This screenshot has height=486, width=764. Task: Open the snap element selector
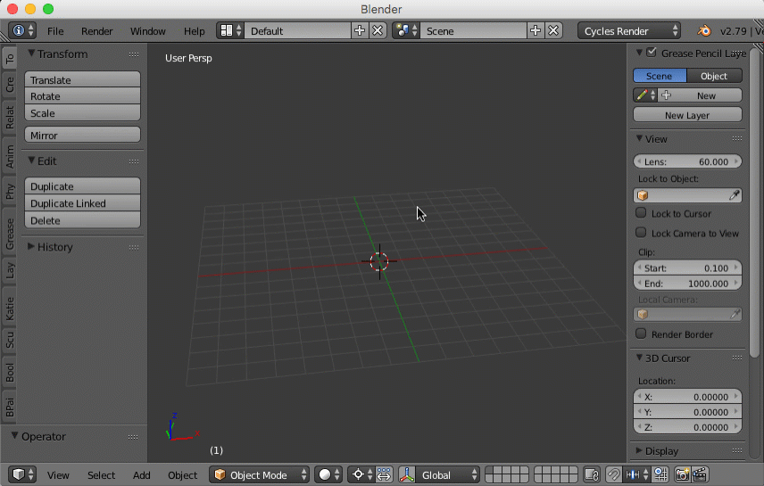[x=636, y=474]
